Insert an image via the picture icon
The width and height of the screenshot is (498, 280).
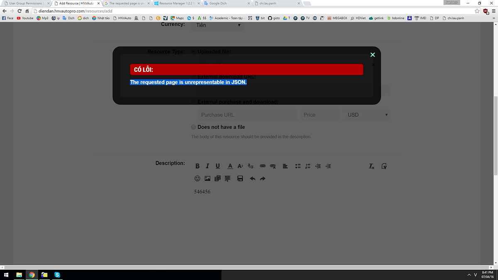pos(207,179)
